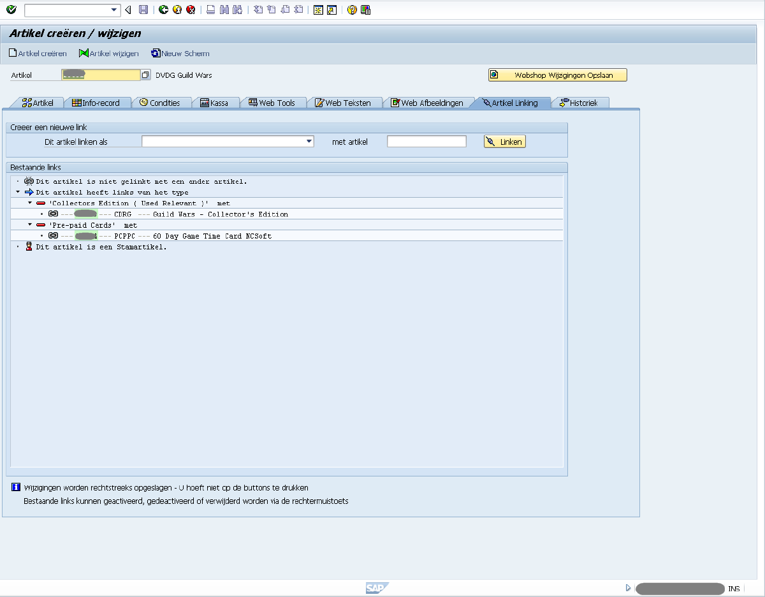Collapse 'Dit artikel heeft links van het type'

[18, 192]
